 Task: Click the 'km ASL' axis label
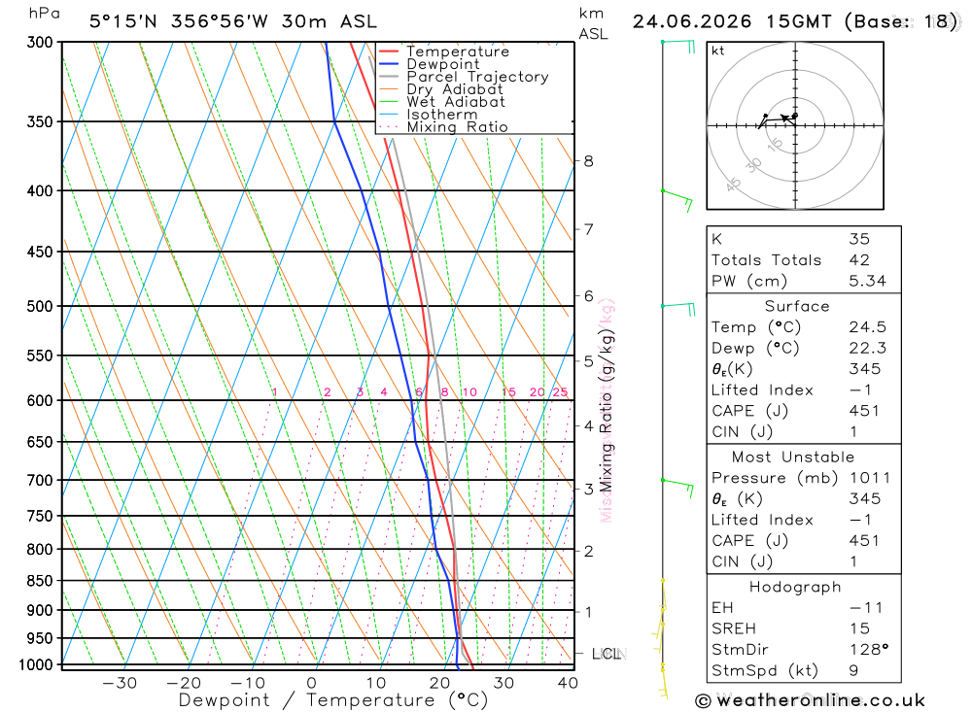(x=593, y=23)
